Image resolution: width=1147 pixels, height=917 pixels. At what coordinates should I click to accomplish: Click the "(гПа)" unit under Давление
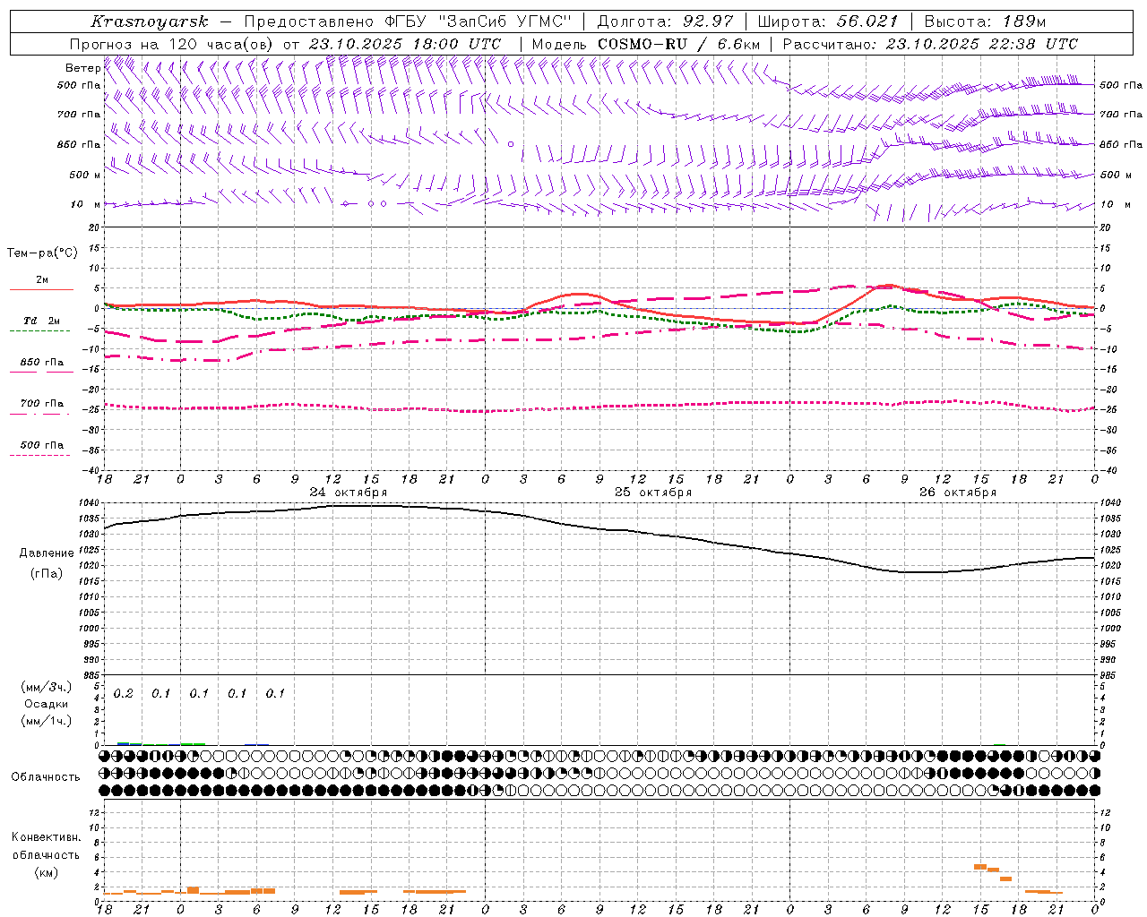tap(47, 574)
